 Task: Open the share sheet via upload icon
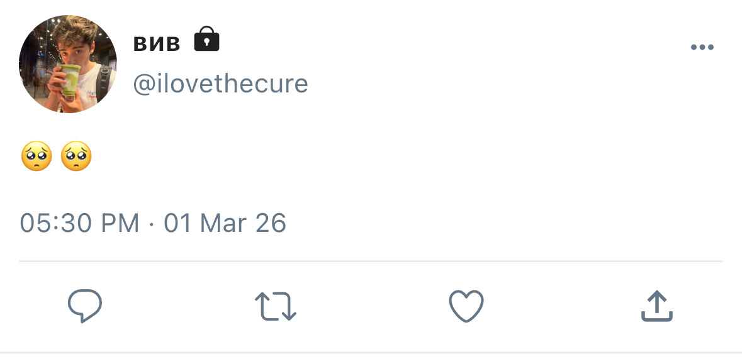(x=656, y=306)
